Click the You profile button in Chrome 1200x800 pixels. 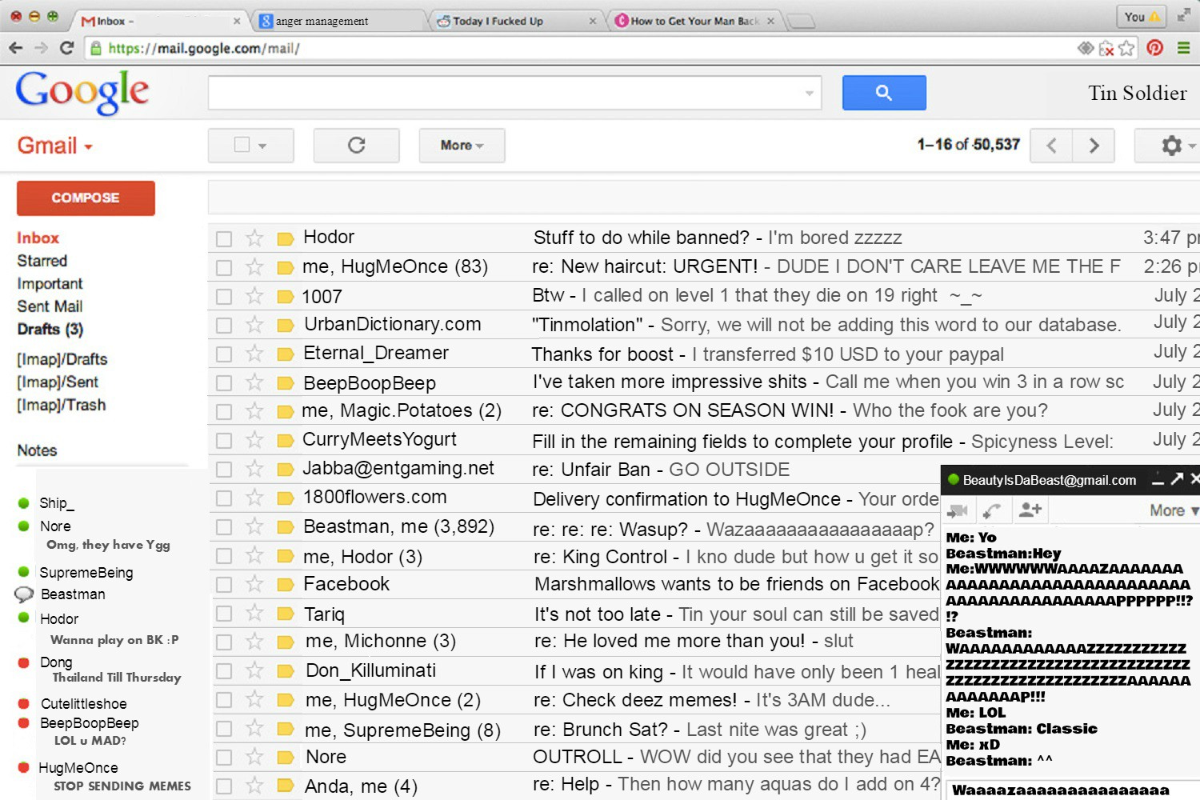point(1142,17)
